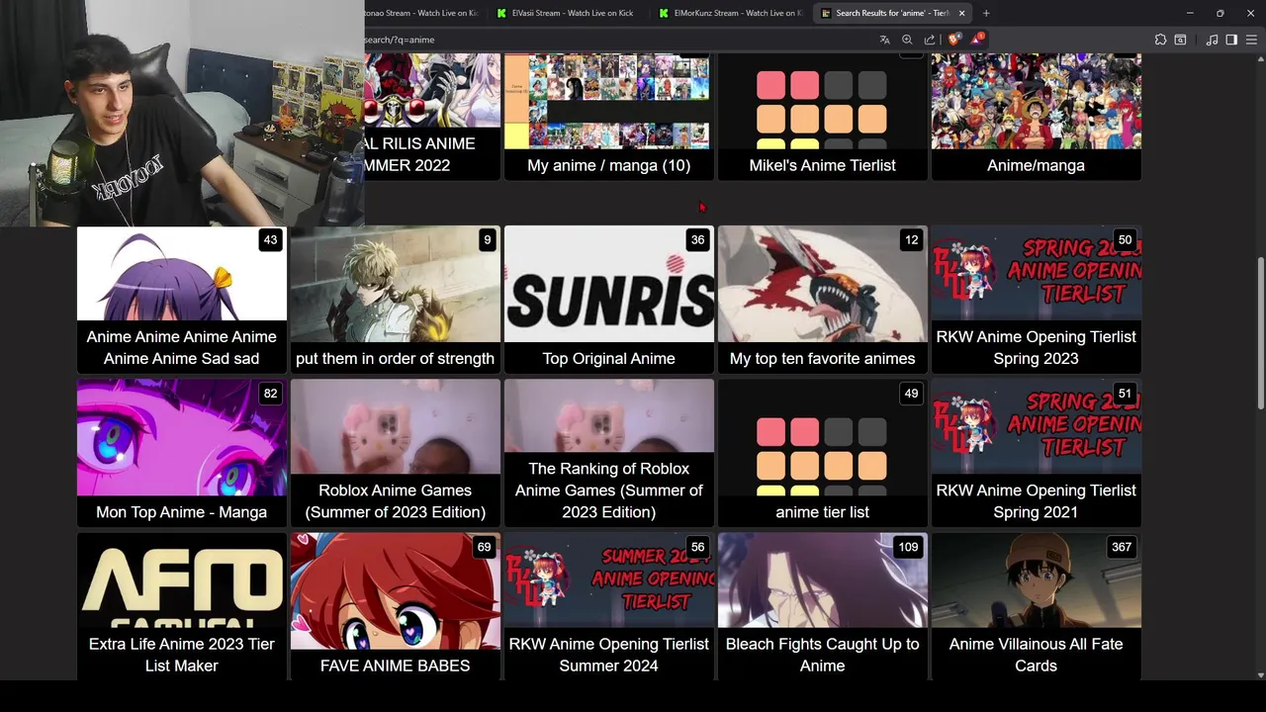1266x712 pixels.
Task: Open Mon Top Anime - Manga template
Action: point(182,453)
